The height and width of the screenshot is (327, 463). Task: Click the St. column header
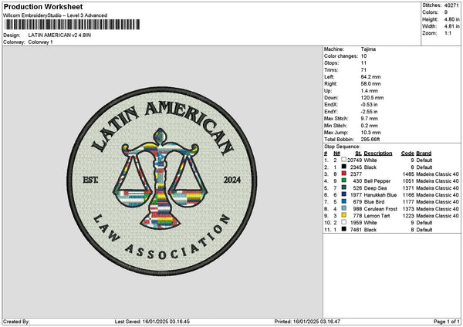point(359,153)
